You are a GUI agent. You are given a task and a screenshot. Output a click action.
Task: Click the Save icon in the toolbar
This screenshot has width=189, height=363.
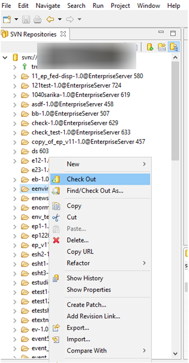[x=26, y=19]
